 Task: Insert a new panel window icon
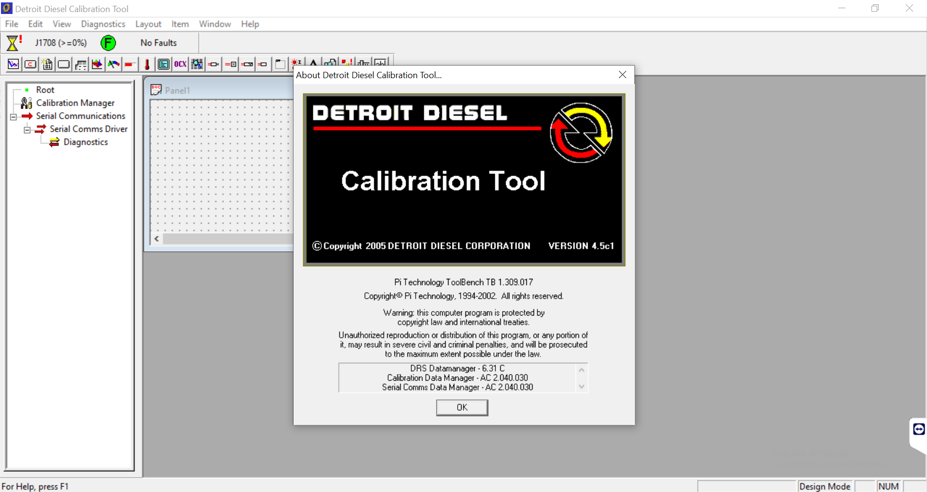pos(280,64)
